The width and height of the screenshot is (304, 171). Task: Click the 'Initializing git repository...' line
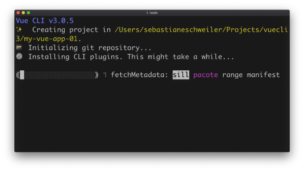click(x=90, y=48)
